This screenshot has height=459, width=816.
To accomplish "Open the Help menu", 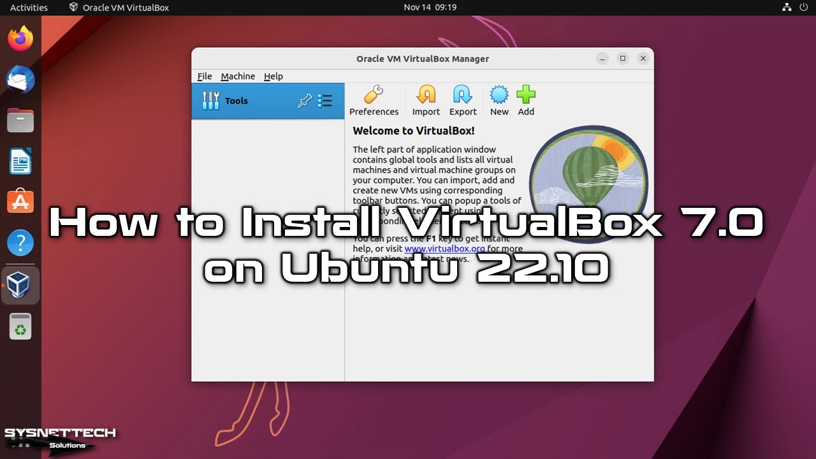I will (273, 76).
